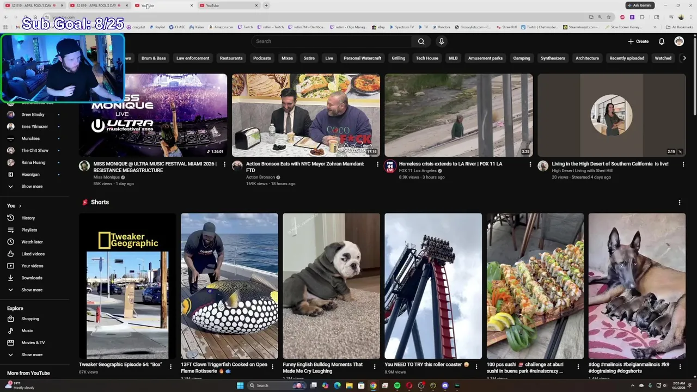
Task: Open options for Homeless crisis video
Action: 530,164
